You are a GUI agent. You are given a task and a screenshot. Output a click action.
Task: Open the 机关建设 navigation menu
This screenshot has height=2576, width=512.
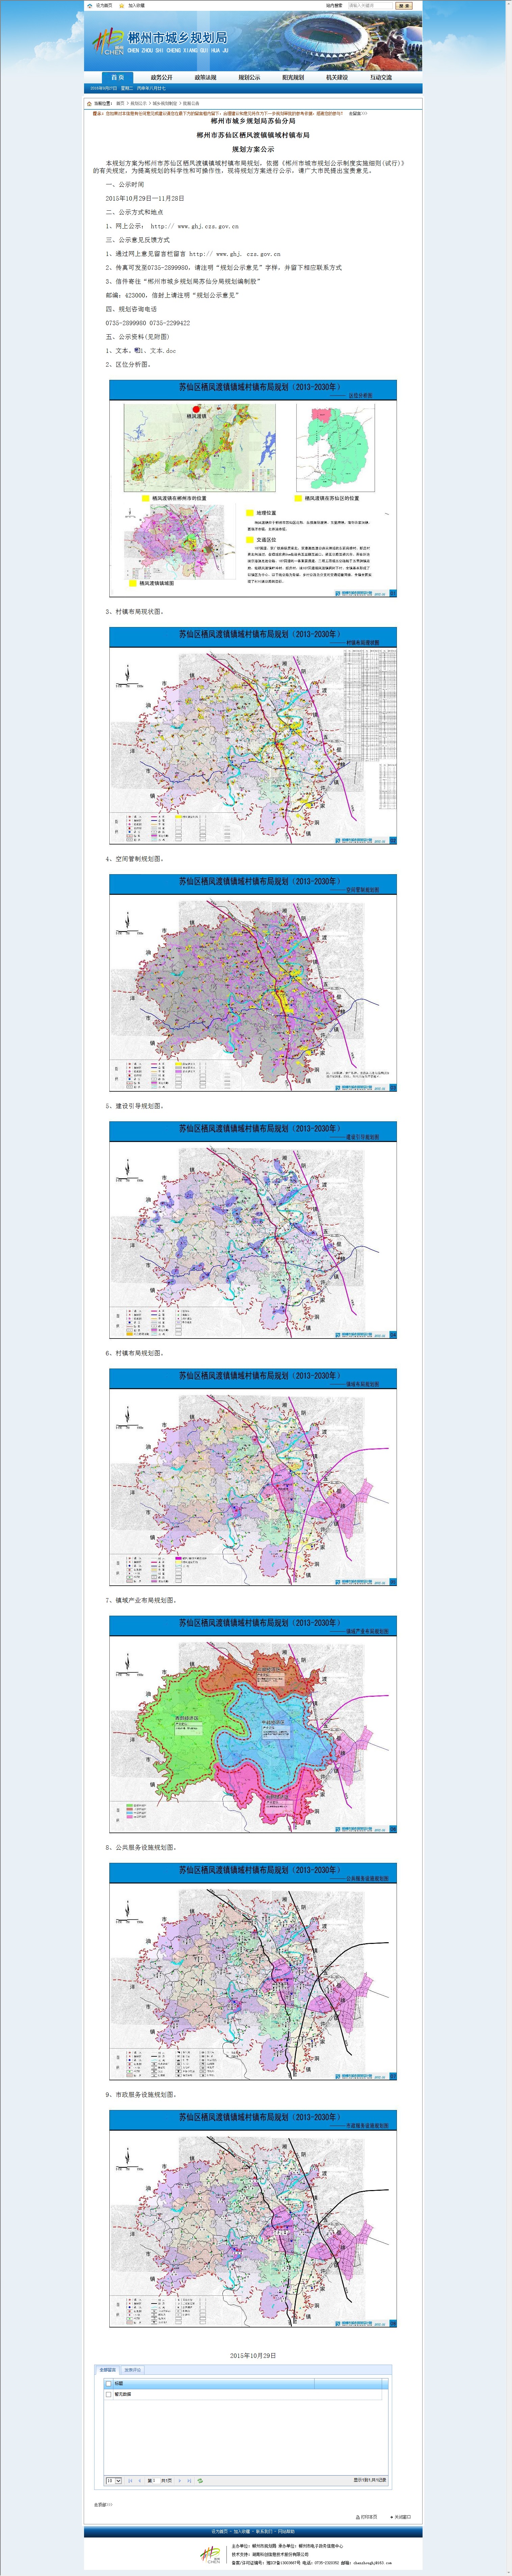[337, 77]
